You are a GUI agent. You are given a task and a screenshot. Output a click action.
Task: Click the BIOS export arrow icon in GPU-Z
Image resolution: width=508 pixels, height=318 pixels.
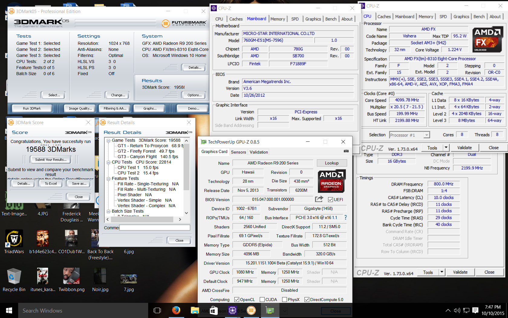(x=319, y=199)
